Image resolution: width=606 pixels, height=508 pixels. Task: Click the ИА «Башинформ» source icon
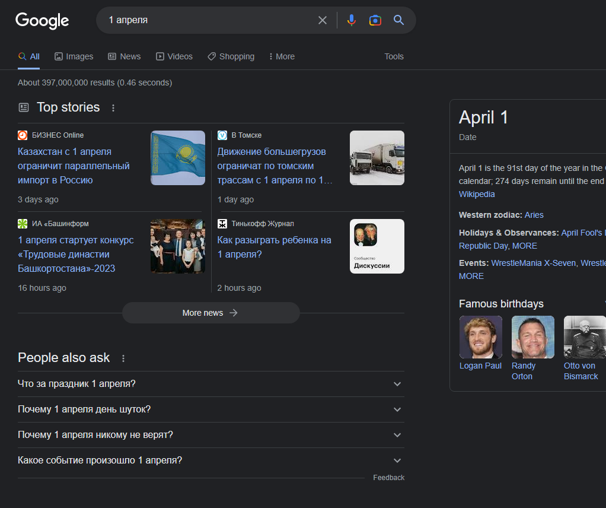23,224
